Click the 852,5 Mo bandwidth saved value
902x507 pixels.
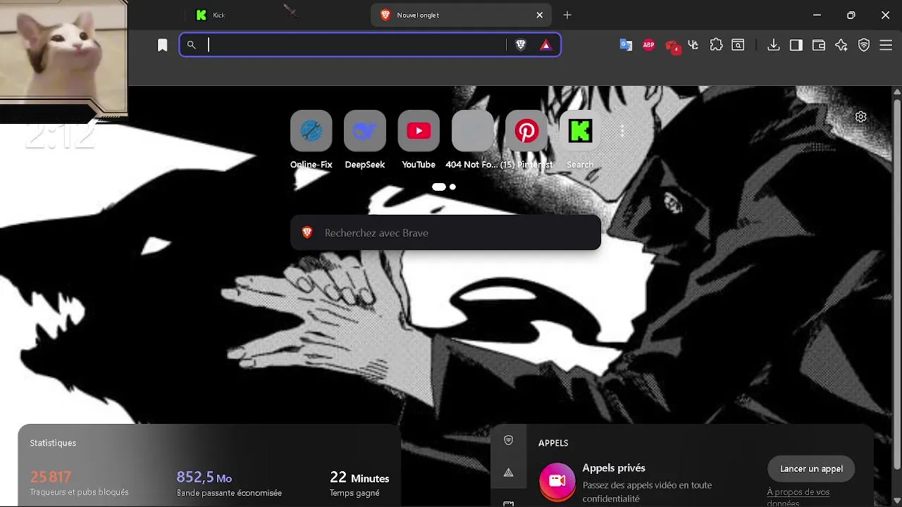204,477
